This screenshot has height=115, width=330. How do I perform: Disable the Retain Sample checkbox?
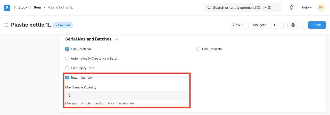[x=67, y=78]
